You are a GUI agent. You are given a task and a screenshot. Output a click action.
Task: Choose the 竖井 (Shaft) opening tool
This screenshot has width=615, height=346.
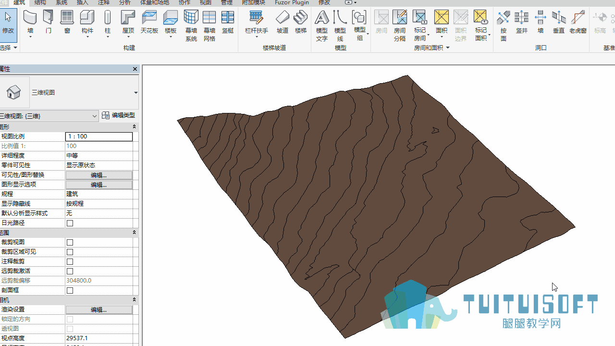(x=522, y=23)
